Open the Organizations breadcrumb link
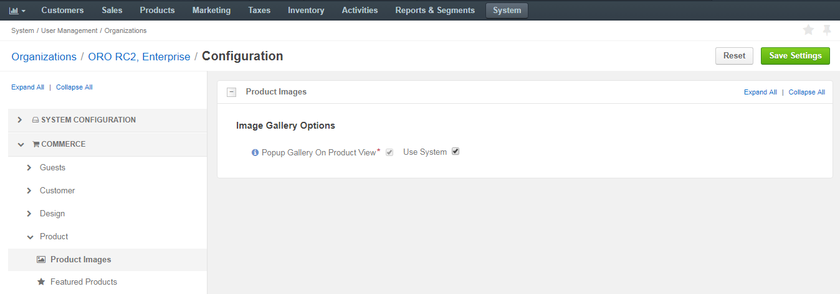This screenshot has height=294, width=840. tap(44, 57)
